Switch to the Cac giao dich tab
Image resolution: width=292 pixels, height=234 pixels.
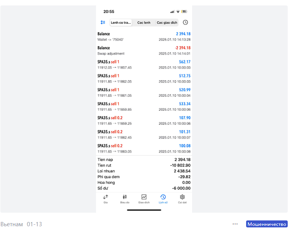(x=167, y=23)
